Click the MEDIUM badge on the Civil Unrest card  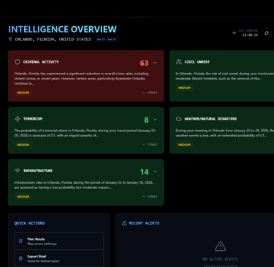click(184, 88)
